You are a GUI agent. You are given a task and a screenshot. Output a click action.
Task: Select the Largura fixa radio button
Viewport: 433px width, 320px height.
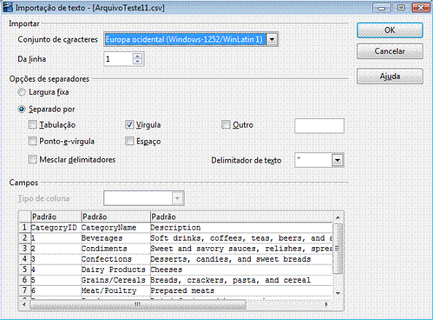click(22, 93)
